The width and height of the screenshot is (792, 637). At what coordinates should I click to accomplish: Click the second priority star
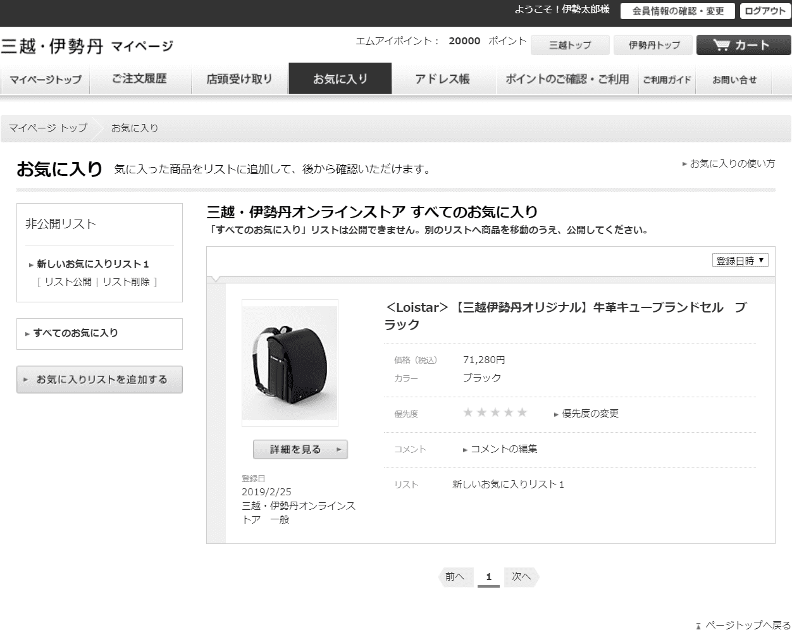481,412
